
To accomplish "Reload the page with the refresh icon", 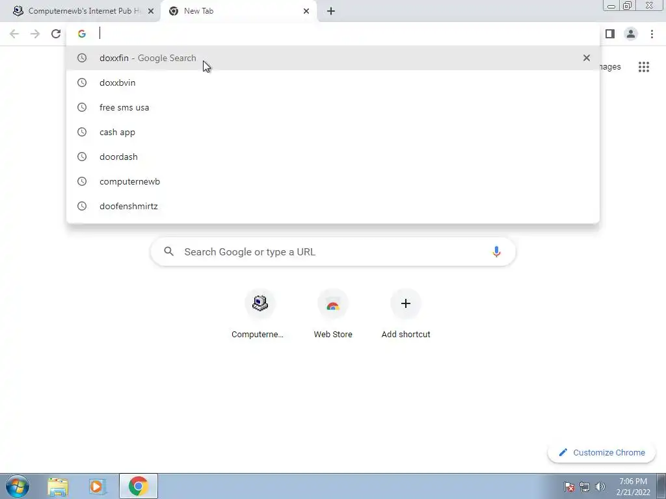I will 56,34.
